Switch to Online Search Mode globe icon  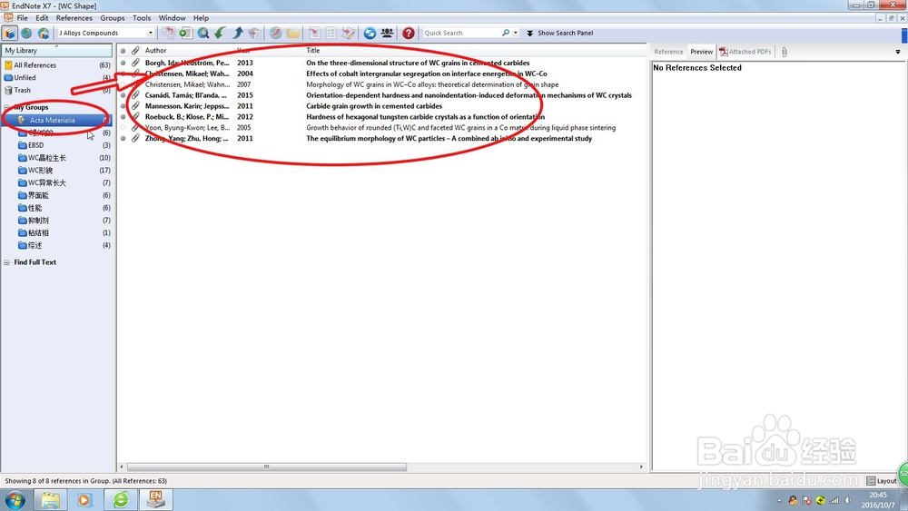pos(26,33)
